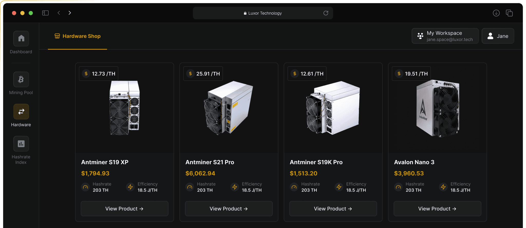Toggle the browser sidebar panel
The image size is (526, 228).
pyautogui.click(x=45, y=13)
